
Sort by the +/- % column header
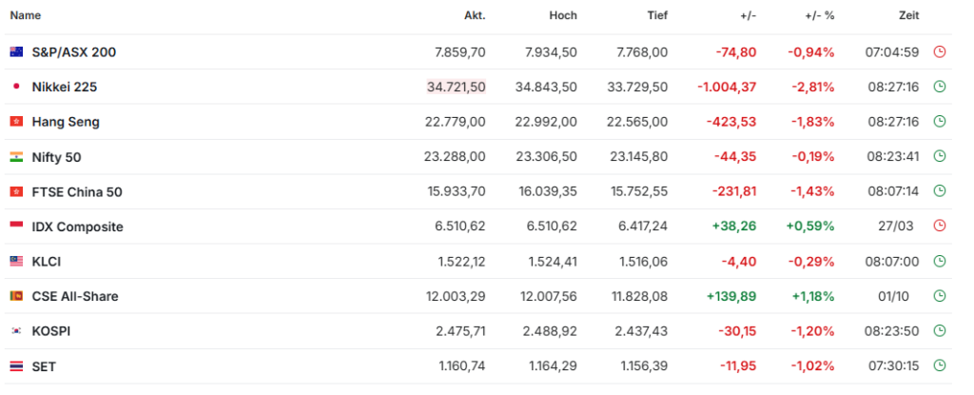coord(819,15)
